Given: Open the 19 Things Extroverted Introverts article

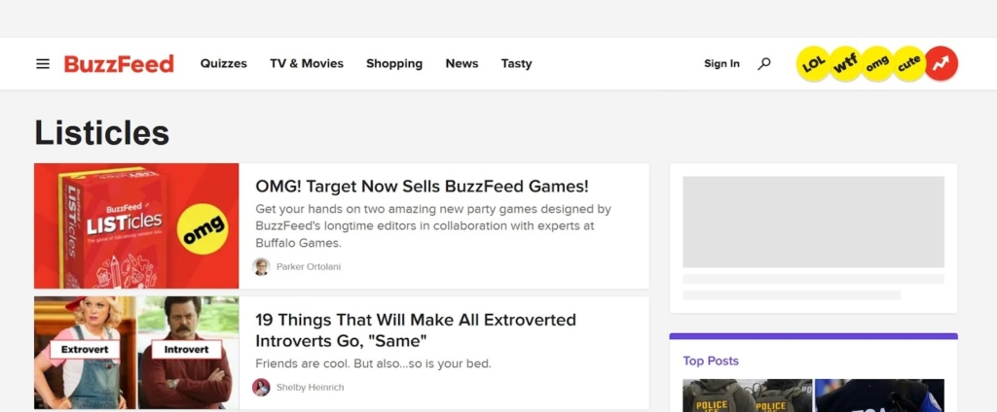Looking at the screenshot, I should (416, 330).
